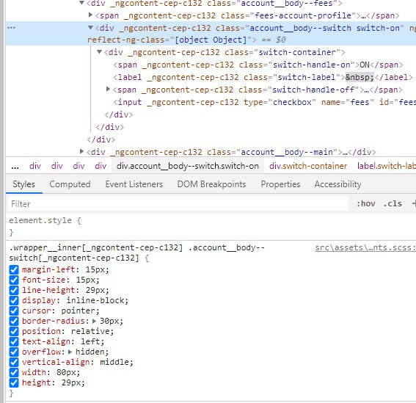This screenshot has height=403, width=416.
Task: Uncheck the border-radius property
Action: (x=14, y=322)
